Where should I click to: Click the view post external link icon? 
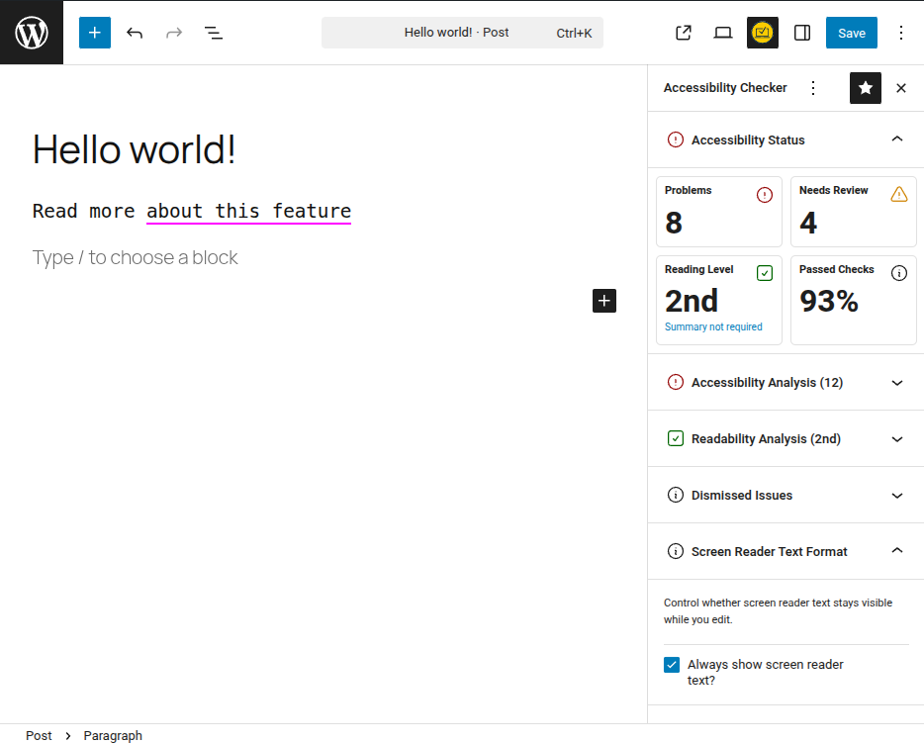[683, 32]
